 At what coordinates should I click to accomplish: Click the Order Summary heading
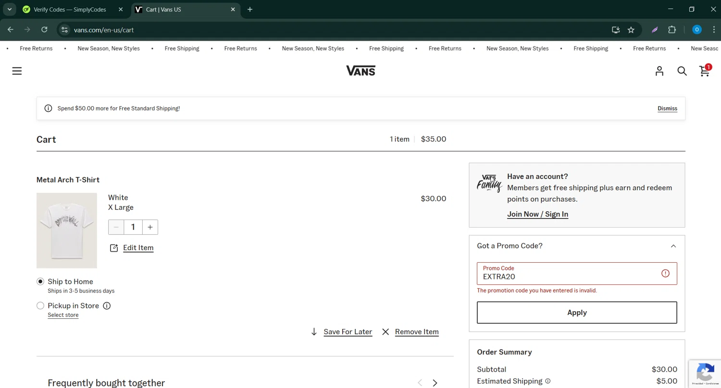[x=504, y=352]
